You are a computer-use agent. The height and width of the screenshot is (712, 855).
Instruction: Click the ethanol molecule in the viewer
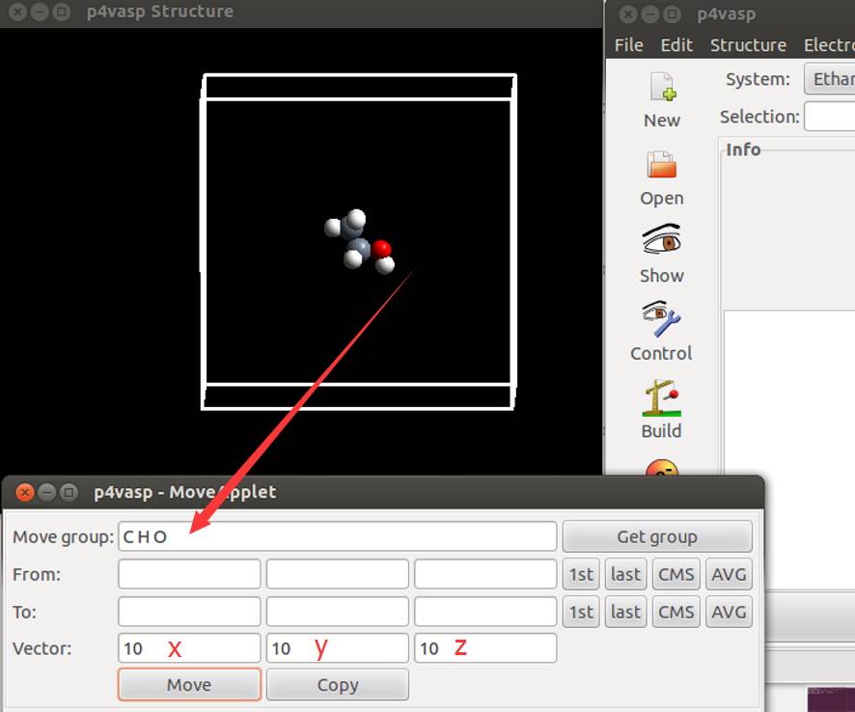(359, 241)
